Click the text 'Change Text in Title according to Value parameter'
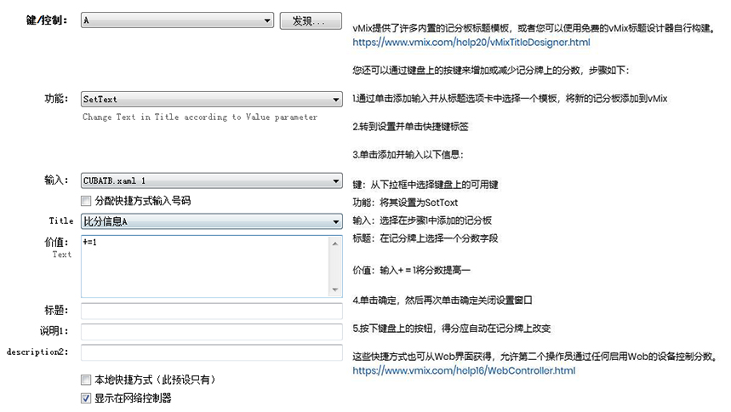The width and height of the screenshot is (731, 412). pyautogui.click(x=200, y=117)
